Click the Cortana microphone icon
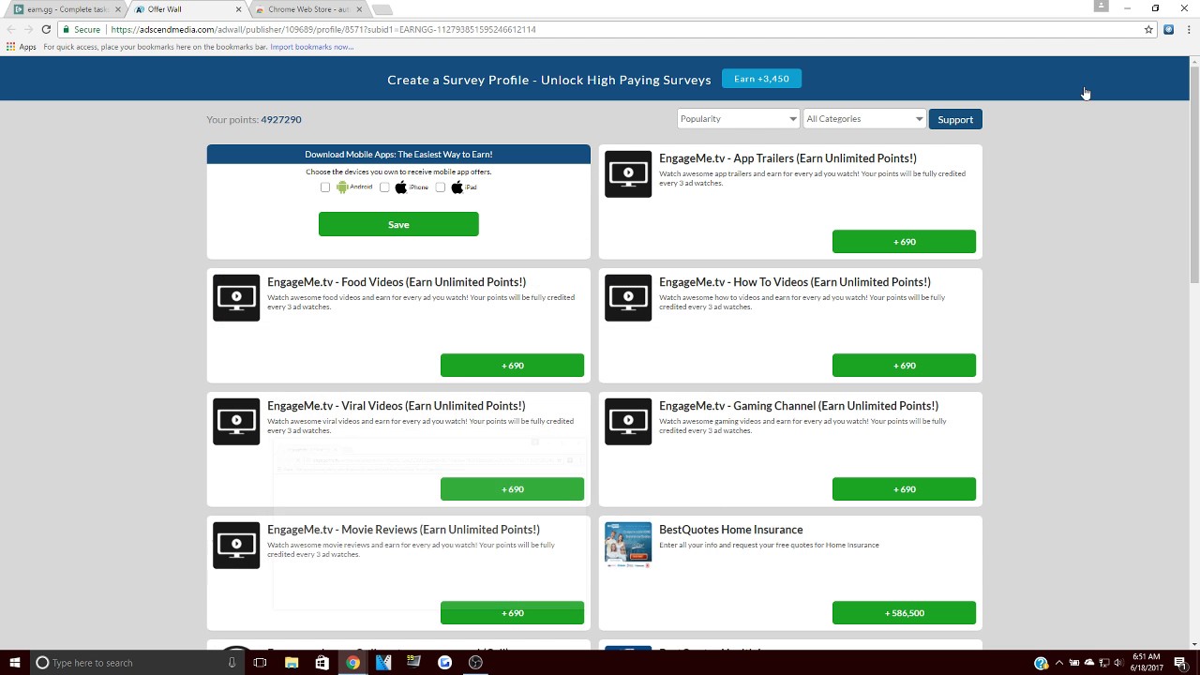Image resolution: width=1200 pixels, height=675 pixels. point(232,663)
